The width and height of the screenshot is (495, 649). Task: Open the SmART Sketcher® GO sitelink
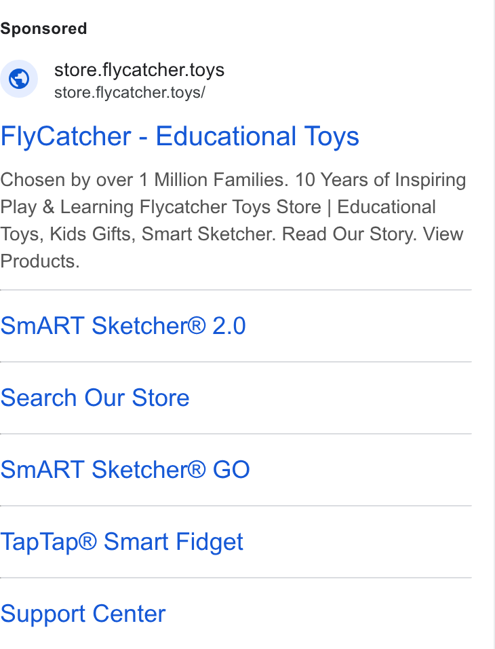(x=125, y=470)
